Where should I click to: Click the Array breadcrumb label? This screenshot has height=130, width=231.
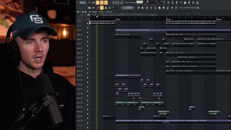(101, 12)
